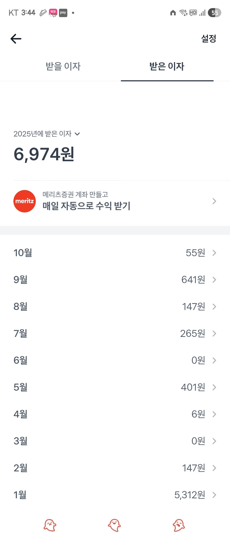Expand the 1월 5,312원 row chevron
This screenshot has width=230, height=538.
(214, 495)
